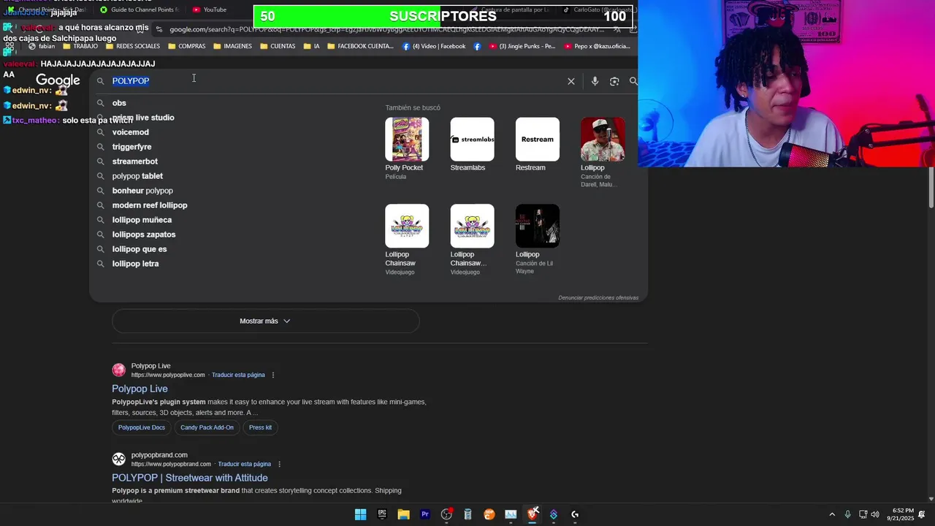Select the 'lollipop que es' suggestion
935x526 pixels.
click(x=140, y=249)
